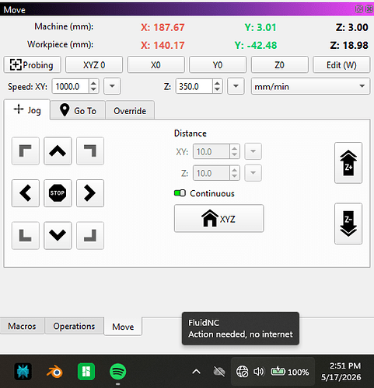Screen dimensions: 374x388
Task: Select the Move panel tab
Action: [x=123, y=327]
